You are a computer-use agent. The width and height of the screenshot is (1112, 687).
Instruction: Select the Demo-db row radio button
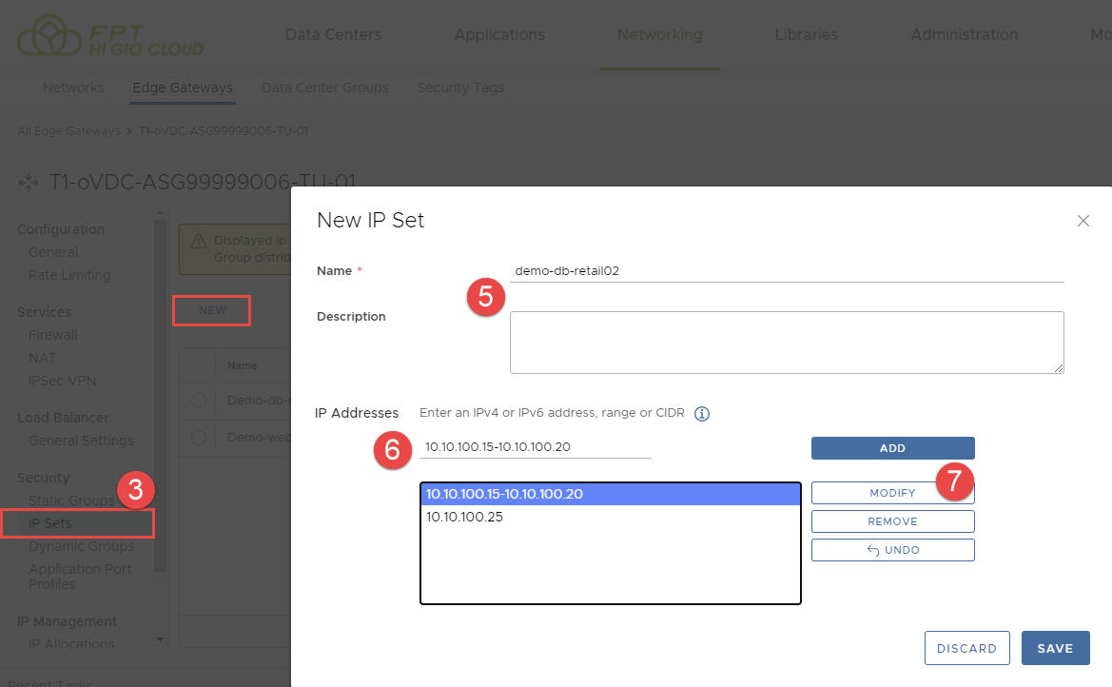[x=199, y=401]
